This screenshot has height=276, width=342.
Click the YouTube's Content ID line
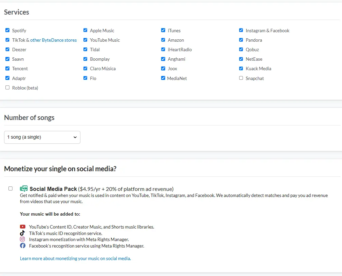[x=92, y=227]
